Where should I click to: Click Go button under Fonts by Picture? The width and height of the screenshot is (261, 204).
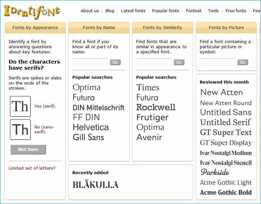pos(243,62)
